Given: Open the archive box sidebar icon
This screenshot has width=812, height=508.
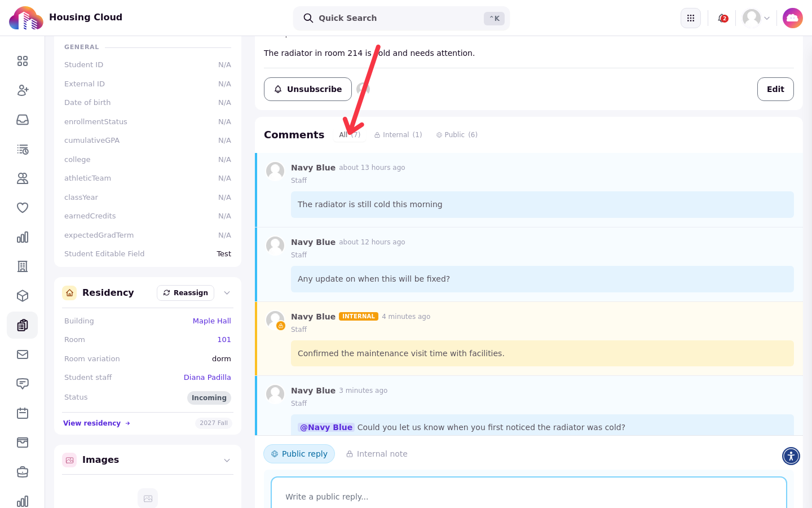Looking at the screenshot, I should point(23,443).
